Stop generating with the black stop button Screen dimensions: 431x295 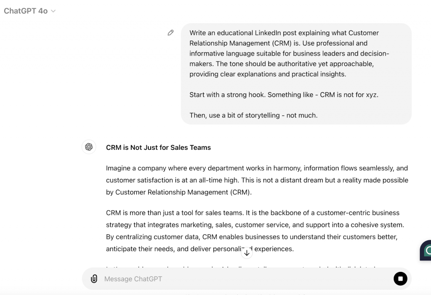click(x=400, y=279)
